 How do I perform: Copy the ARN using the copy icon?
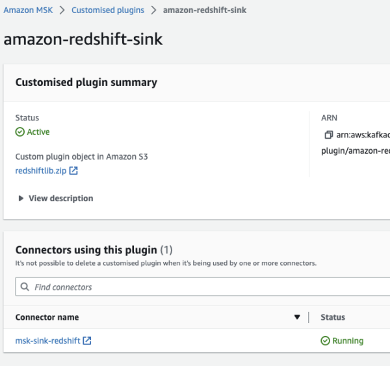[x=328, y=135]
